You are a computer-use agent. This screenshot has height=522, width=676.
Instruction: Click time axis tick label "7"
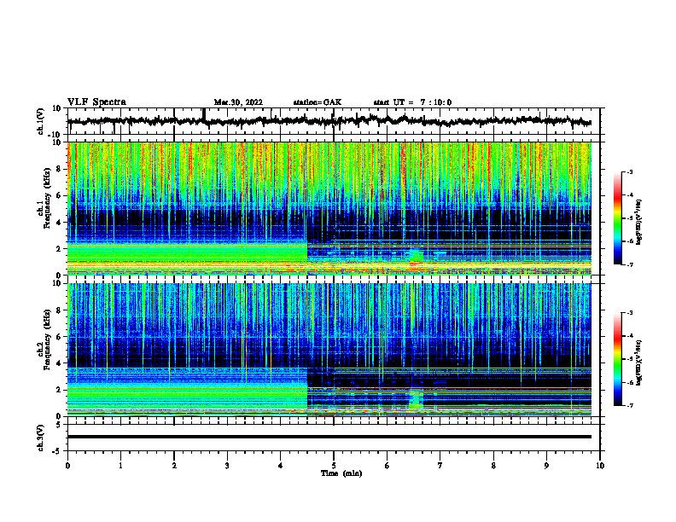click(x=440, y=466)
